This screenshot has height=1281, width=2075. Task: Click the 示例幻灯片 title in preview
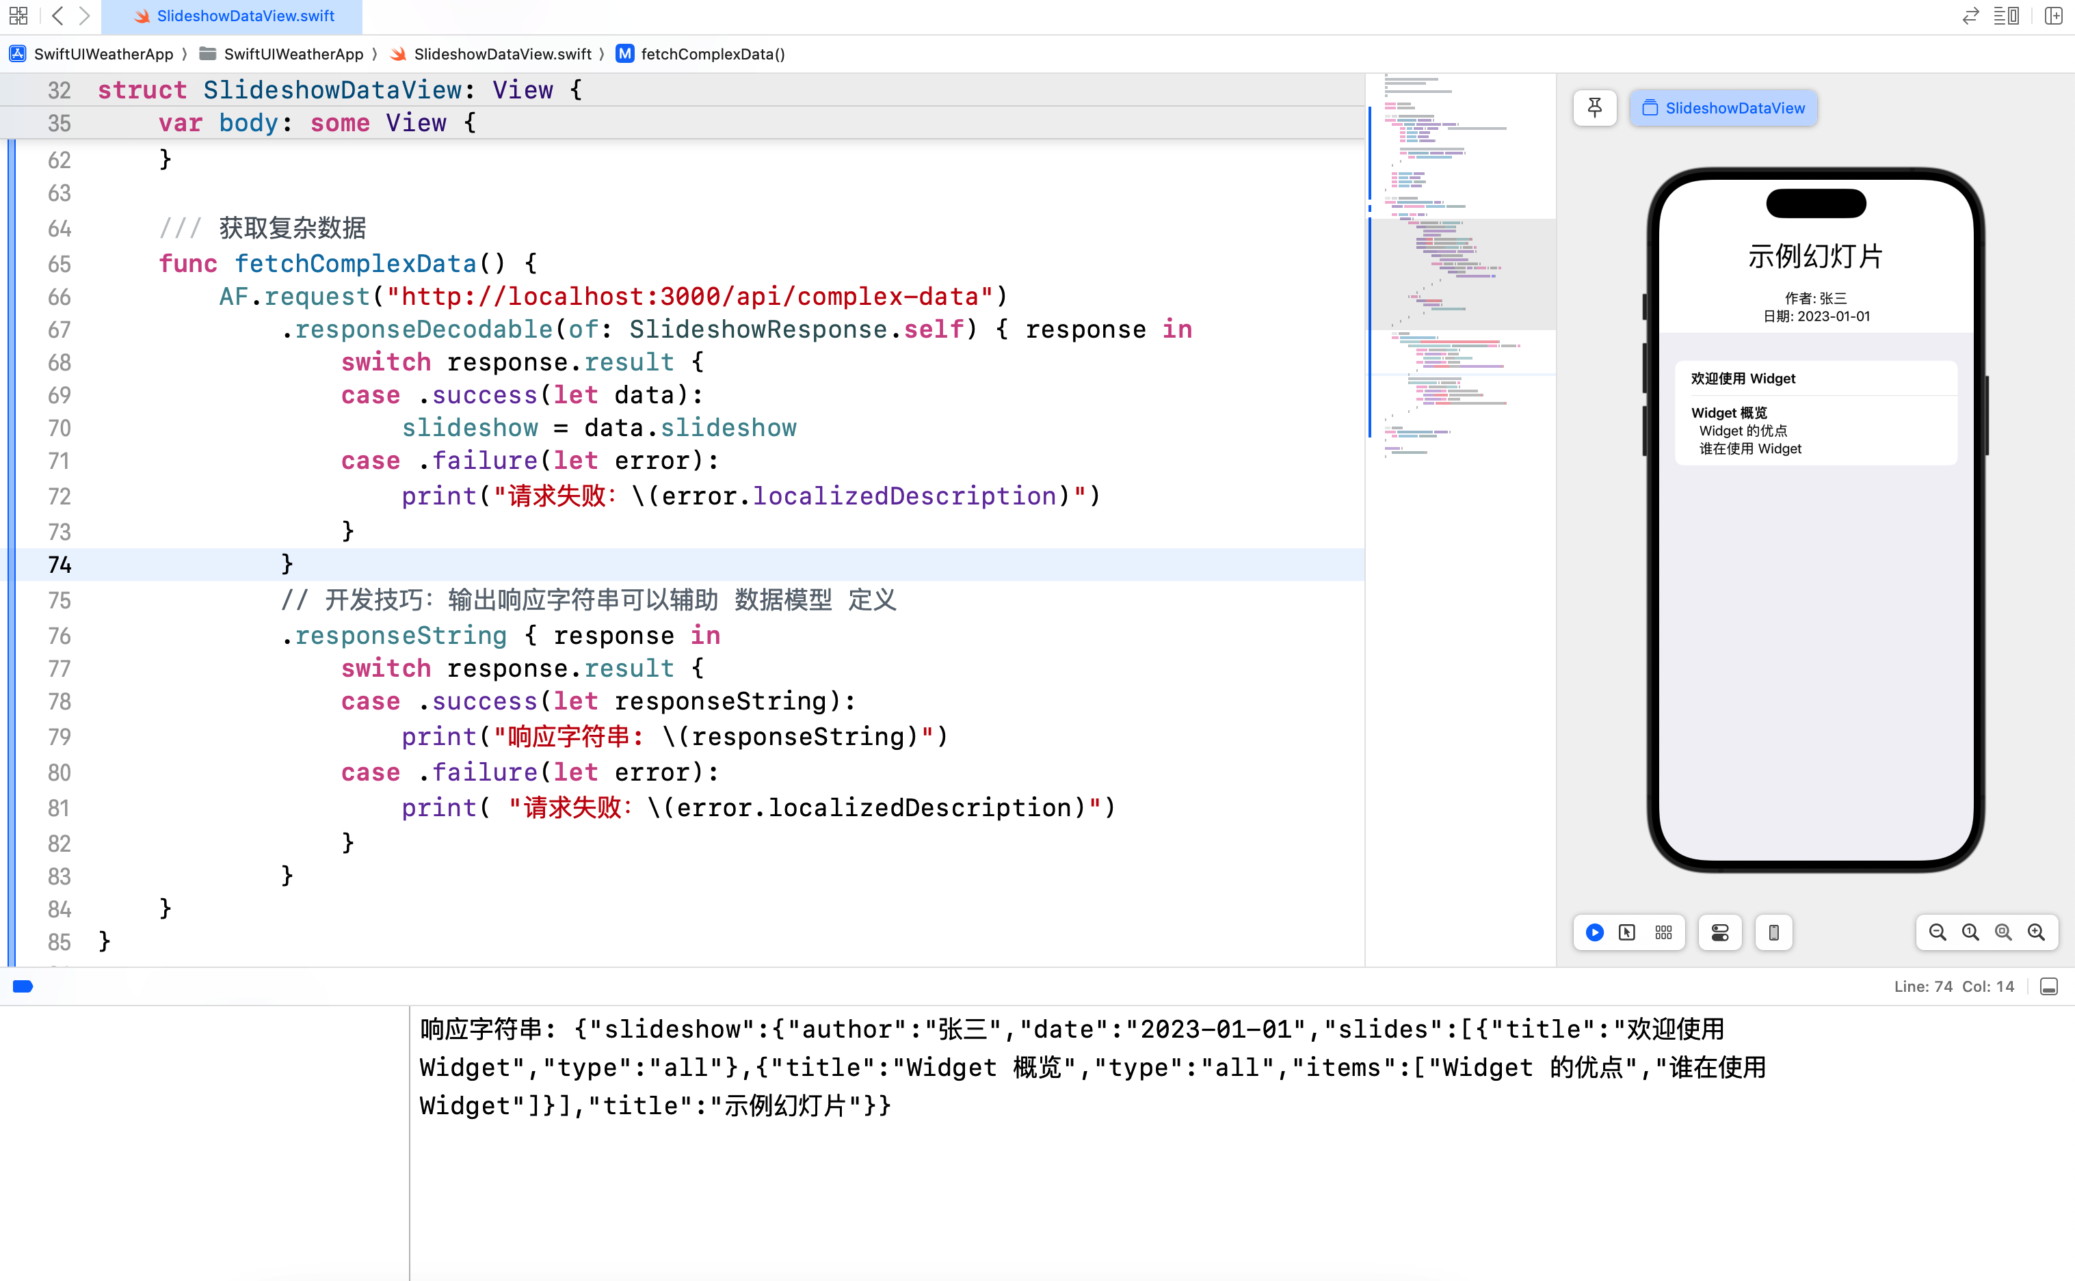click(x=1816, y=256)
